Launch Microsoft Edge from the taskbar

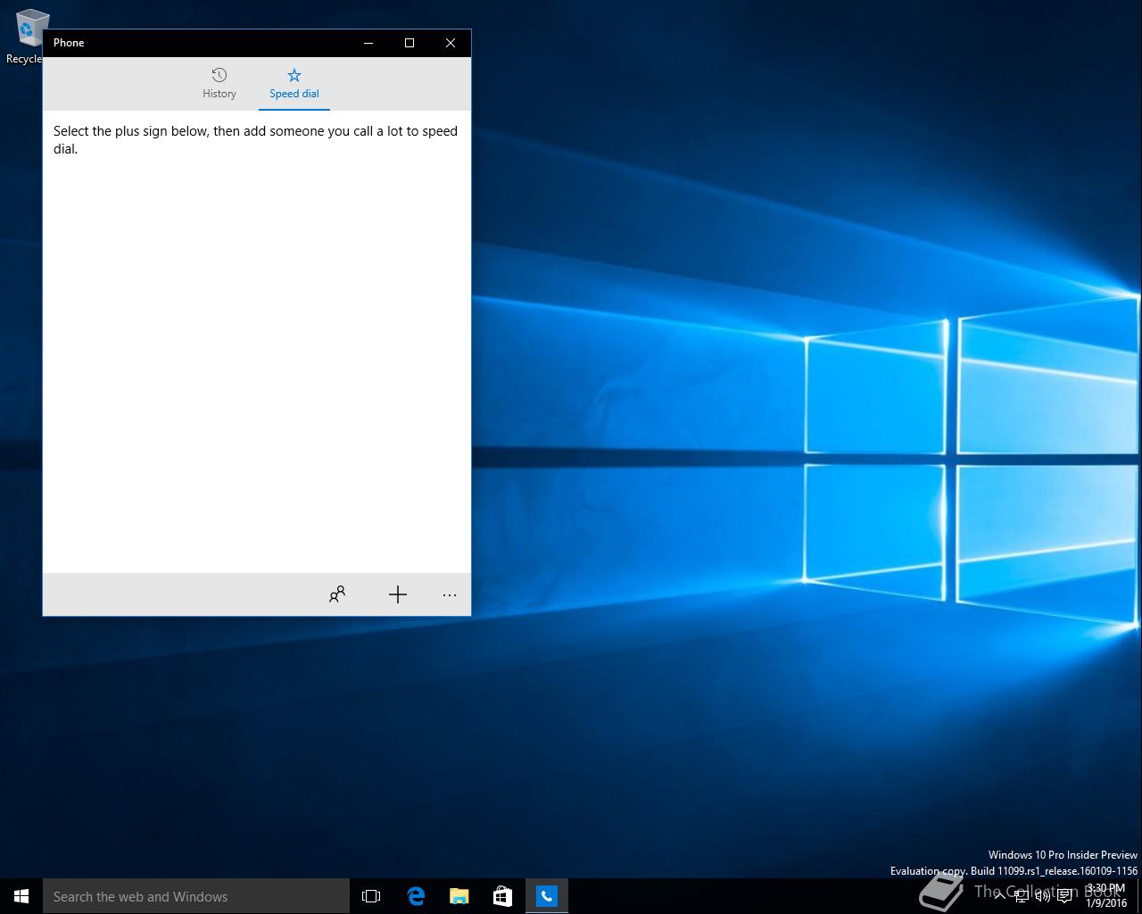tap(416, 896)
